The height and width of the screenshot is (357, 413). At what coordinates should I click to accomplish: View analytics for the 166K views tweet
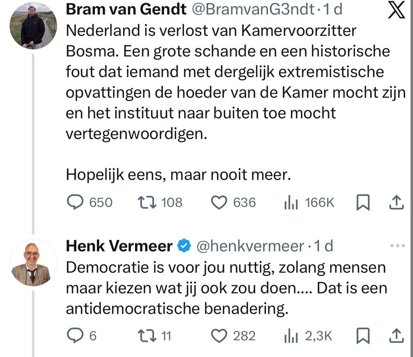[x=291, y=202]
